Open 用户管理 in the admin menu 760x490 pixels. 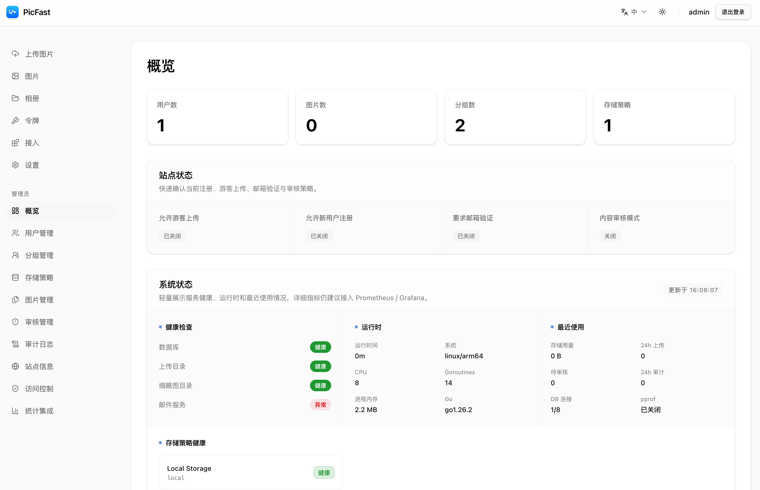click(x=60, y=233)
